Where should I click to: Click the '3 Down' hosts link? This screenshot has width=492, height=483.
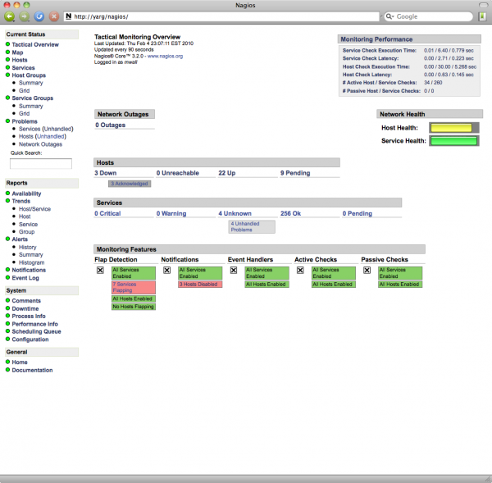[106, 173]
